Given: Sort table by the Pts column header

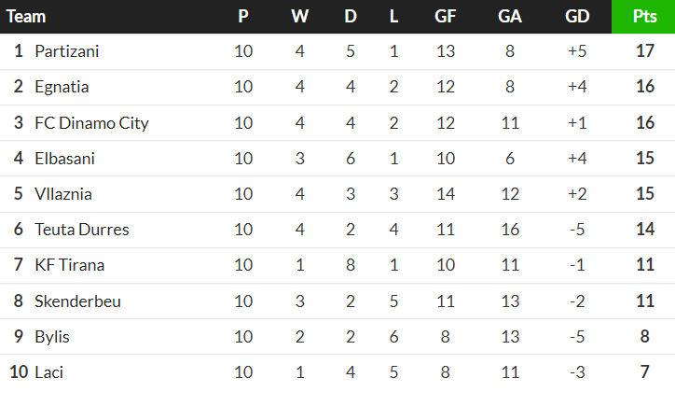Looking at the screenshot, I should click(x=643, y=17).
